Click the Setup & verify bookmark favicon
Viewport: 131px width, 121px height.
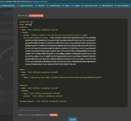pyautogui.click(x=19, y=6)
